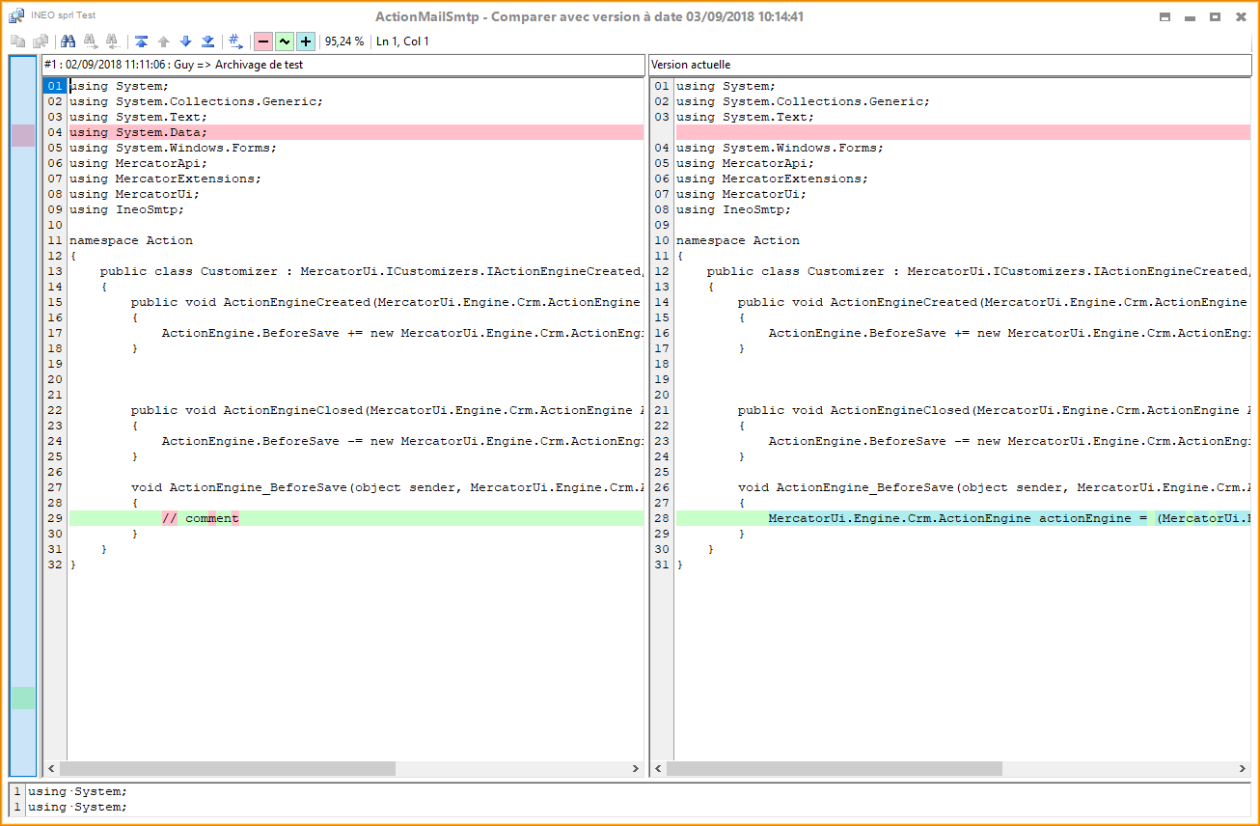Jump to the first difference
Screen dimensions: 1260x826
tap(142, 41)
